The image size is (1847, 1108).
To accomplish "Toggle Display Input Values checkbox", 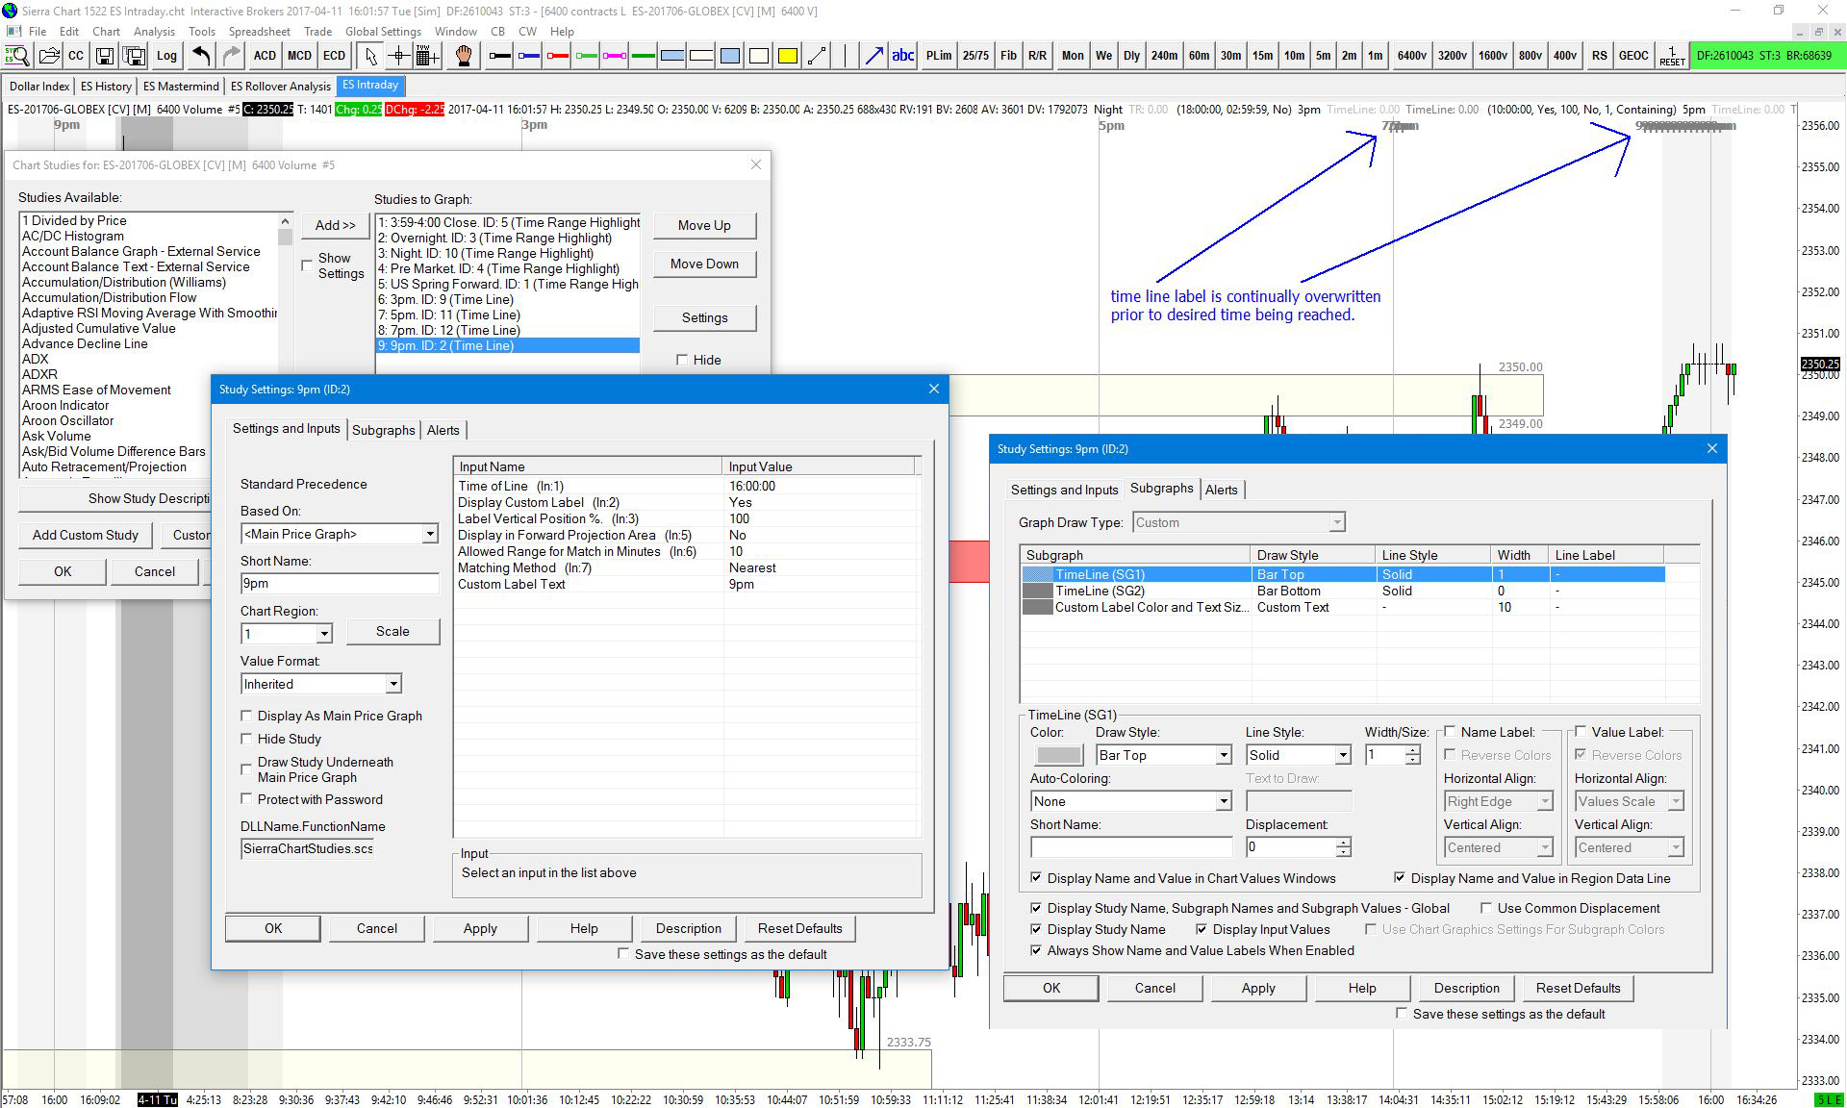I will pyautogui.click(x=1202, y=929).
